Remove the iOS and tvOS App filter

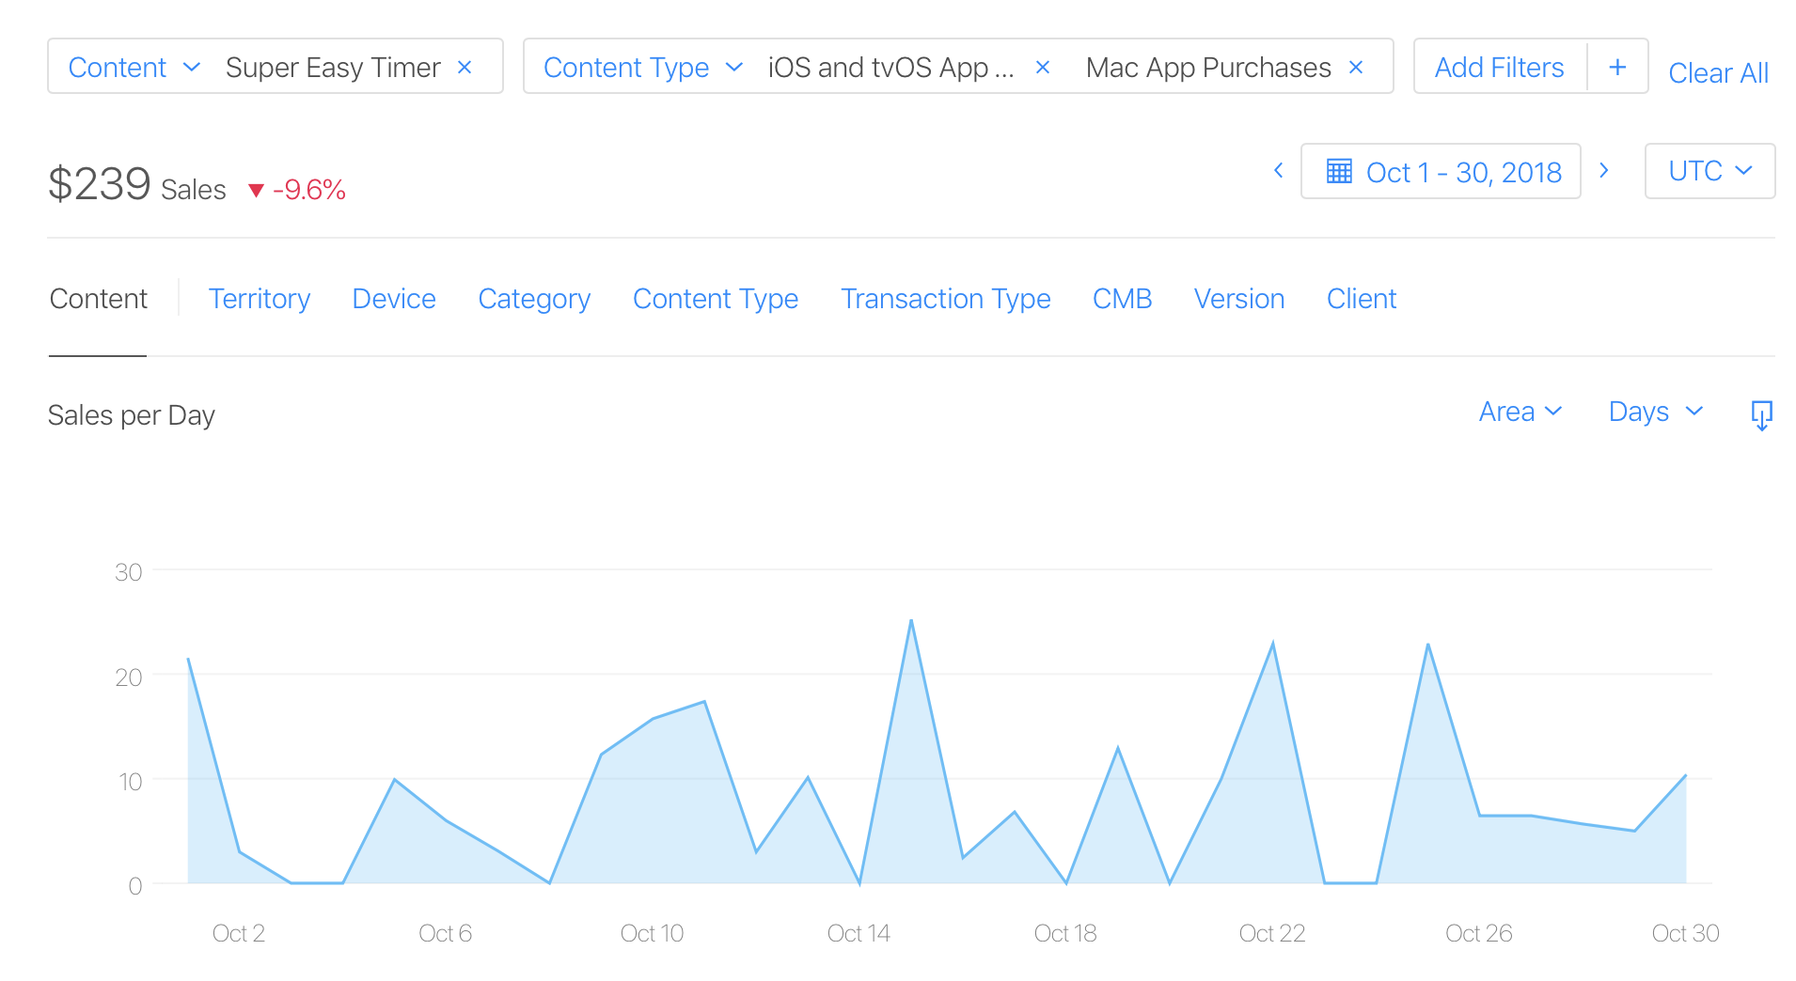point(1043,67)
